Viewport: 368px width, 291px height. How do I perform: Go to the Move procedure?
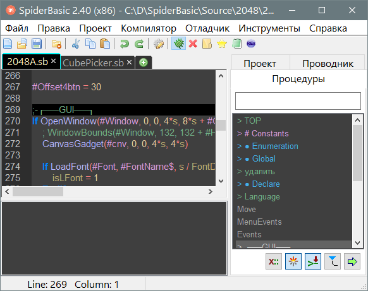point(247,209)
